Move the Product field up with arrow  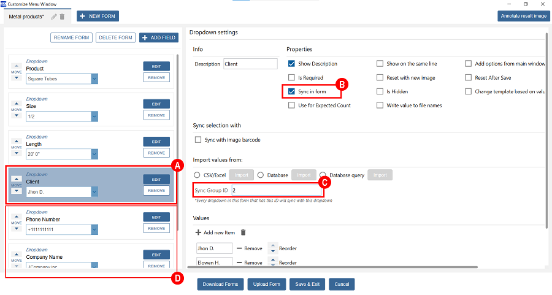coord(17,66)
